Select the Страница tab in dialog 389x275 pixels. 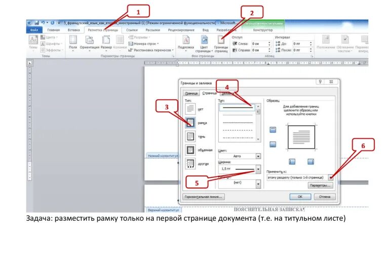209,93
